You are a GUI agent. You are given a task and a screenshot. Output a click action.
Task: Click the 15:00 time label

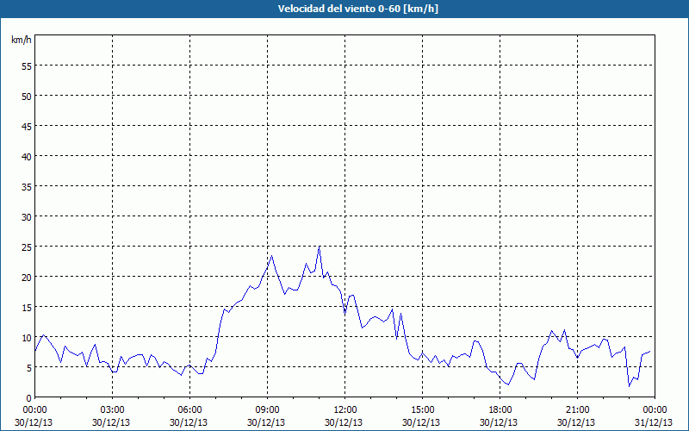(422, 410)
